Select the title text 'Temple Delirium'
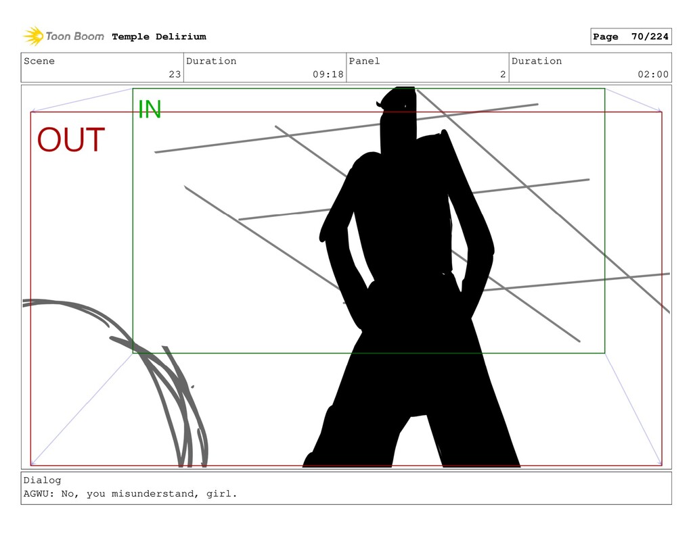 159,36
